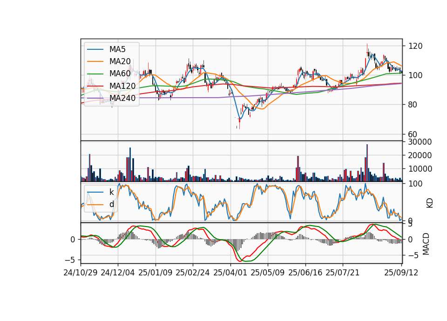Click the 25/02/24 date axis label
The height and width of the screenshot is (321, 447).
point(193,273)
